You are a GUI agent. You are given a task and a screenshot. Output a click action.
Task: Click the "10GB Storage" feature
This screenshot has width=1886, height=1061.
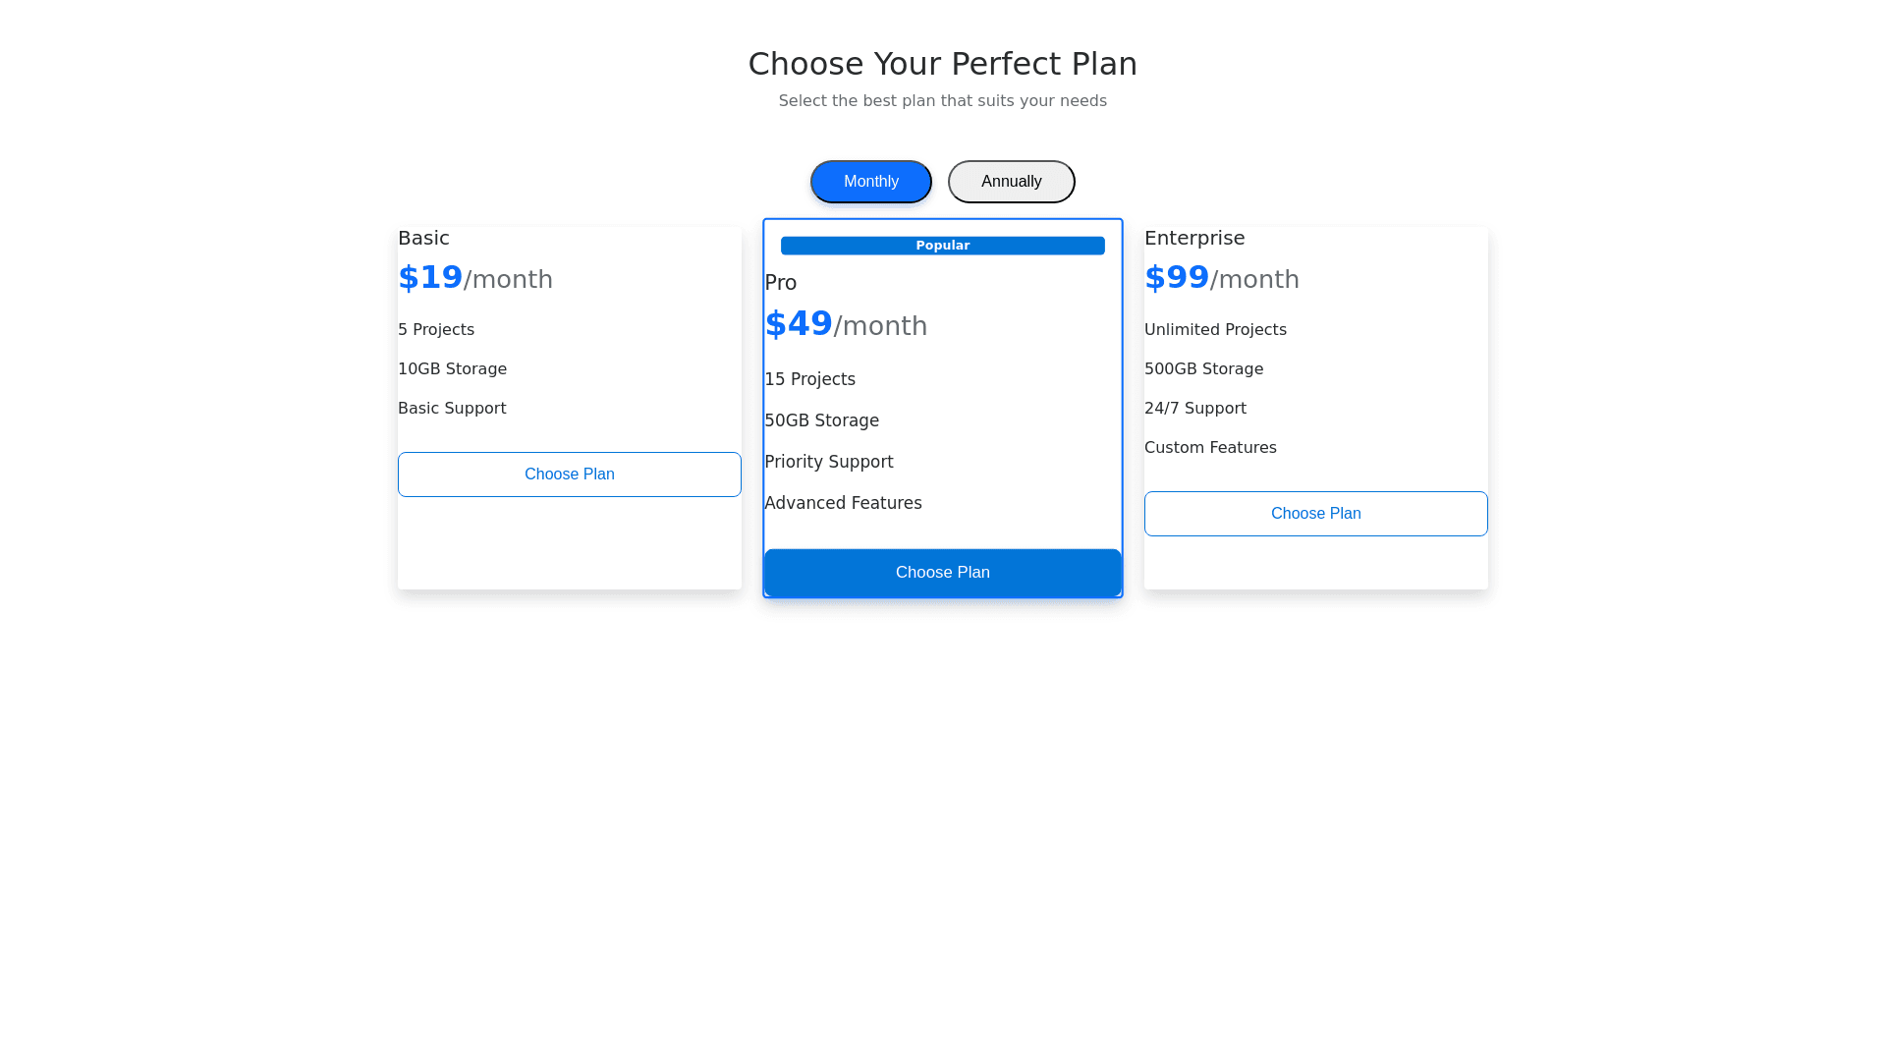click(452, 369)
